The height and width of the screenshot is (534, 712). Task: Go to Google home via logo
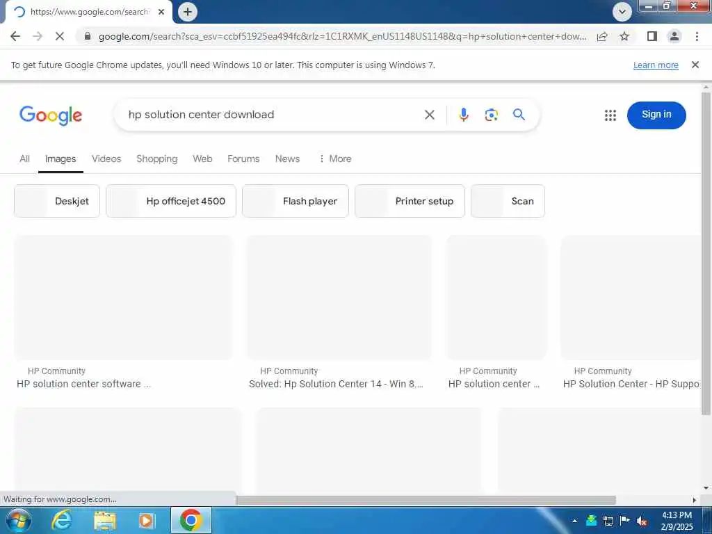pos(51,115)
